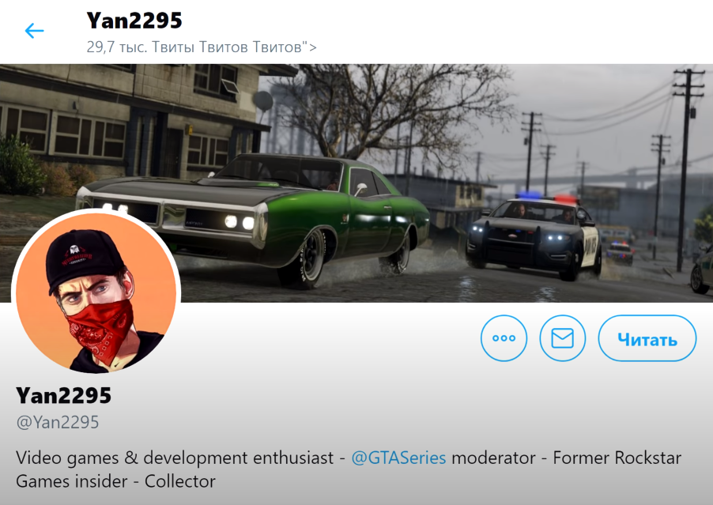The image size is (713, 505).
Task: Open the @GTASeries mention link
Action: pos(398,458)
